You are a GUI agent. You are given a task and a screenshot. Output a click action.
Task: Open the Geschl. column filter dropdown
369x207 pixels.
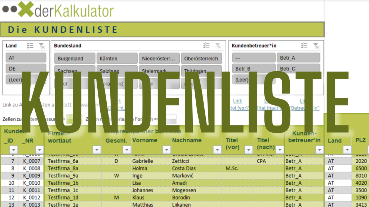click(126, 149)
